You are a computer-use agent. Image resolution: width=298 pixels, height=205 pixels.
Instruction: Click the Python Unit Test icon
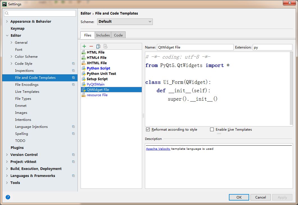pyautogui.click(x=83, y=73)
